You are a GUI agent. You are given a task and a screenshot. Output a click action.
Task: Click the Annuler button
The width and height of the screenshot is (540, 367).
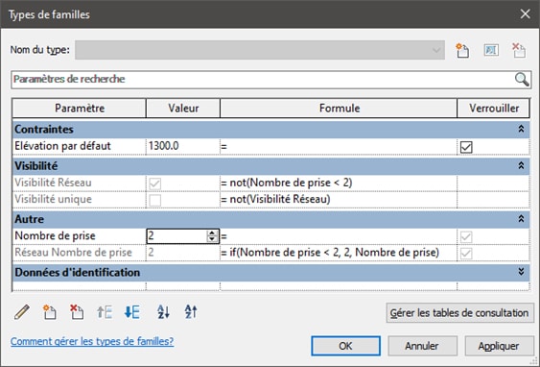[x=422, y=346]
